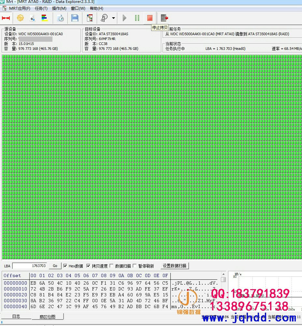Switch to the 扇区位图 tab
The width and height of the screenshot is (302, 326).
[48, 317]
